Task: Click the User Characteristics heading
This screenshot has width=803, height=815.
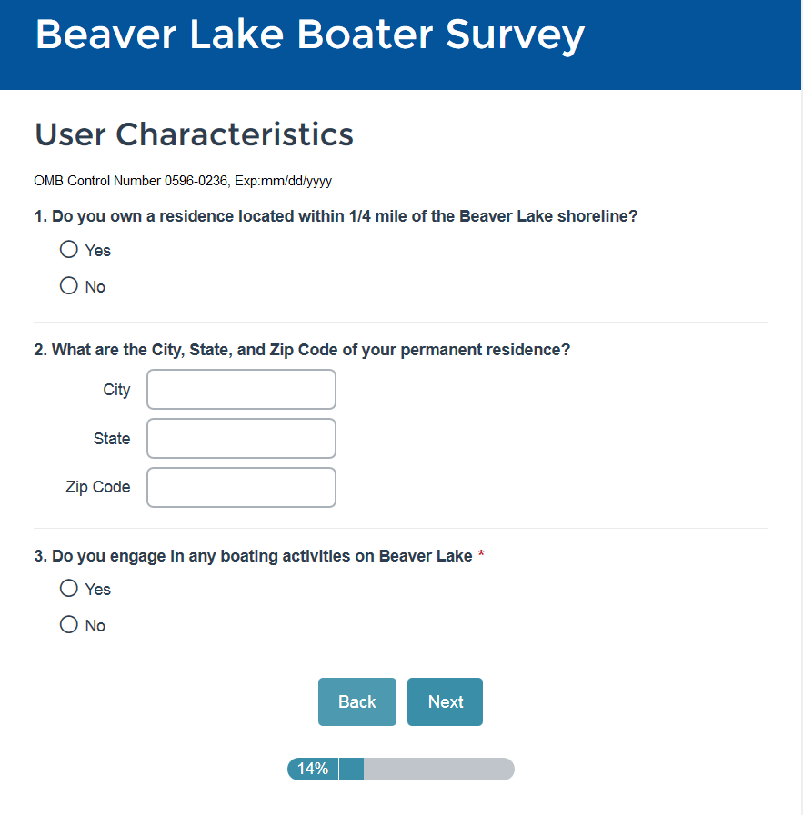Action: 194,134
